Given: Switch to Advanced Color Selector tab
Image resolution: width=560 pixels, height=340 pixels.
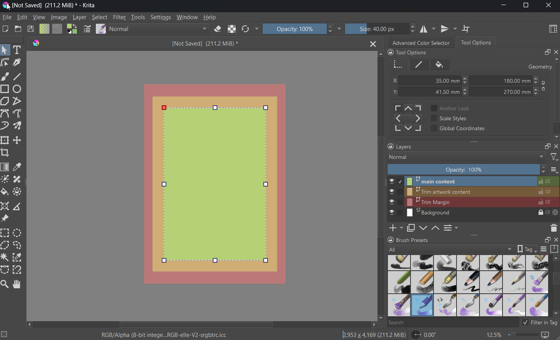Looking at the screenshot, I should coord(421,43).
